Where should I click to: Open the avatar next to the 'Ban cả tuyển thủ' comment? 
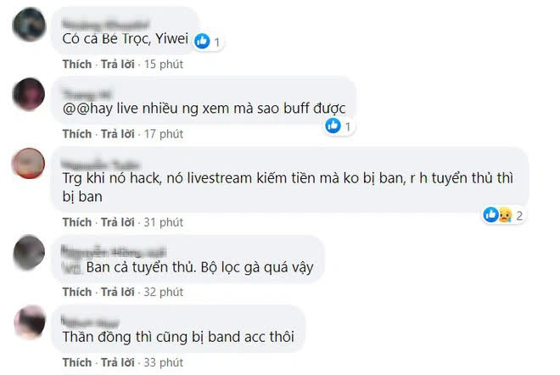click(x=29, y=252)
